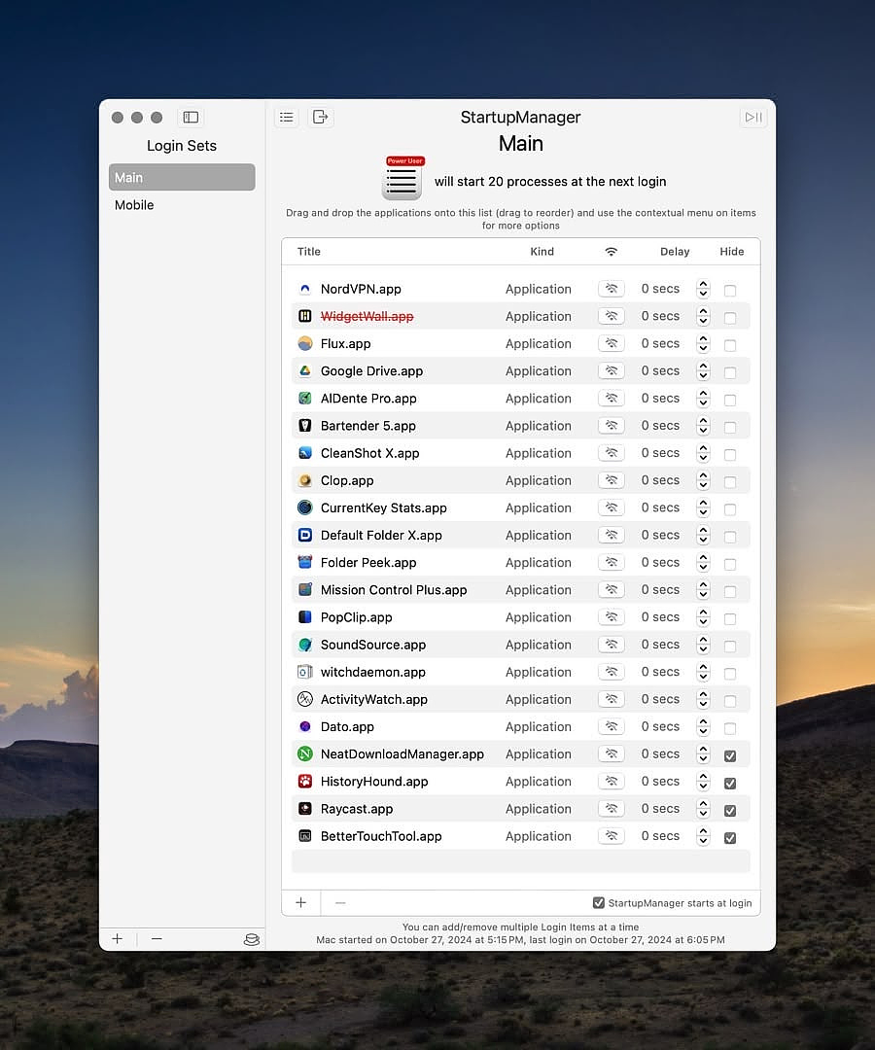Image resolution: width=875 pixels, height=1050 pixels.
Task: Uncheck StartupManager starts at login
Action: pyautogui.click(x=599, y=903)
